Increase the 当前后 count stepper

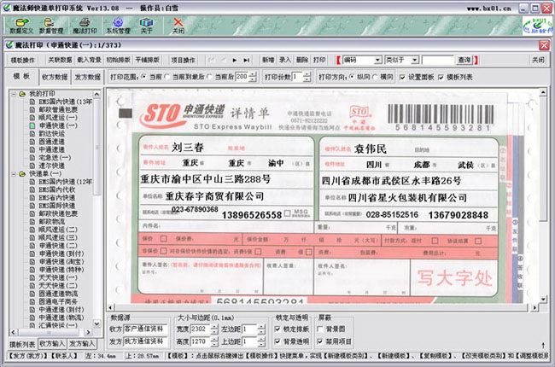point(253,74)
